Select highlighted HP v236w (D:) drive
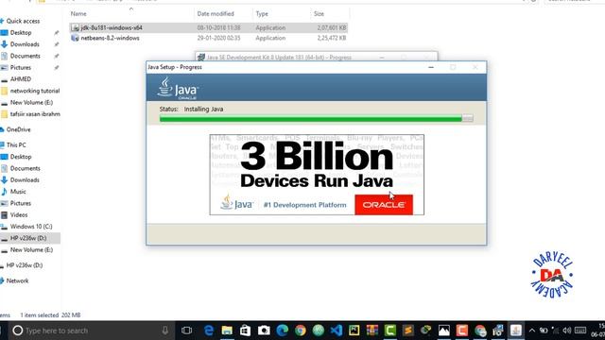The height and width of the screenshot is (340, 605). [28, 238]
